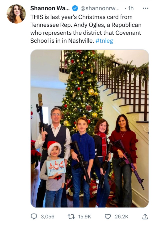Like the tweet with the heart icon
154x225 pixels.
pyautogui.click(x=108, y=216)
